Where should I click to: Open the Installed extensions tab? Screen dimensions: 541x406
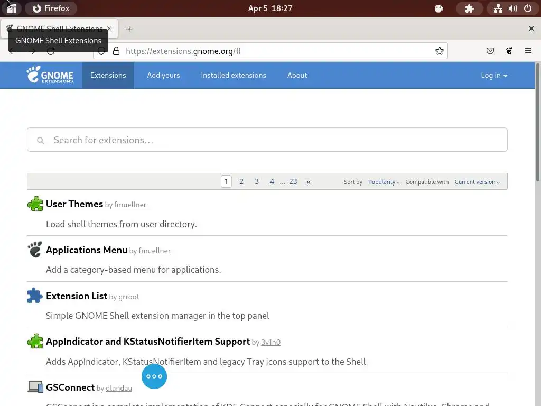coord(234,75)
